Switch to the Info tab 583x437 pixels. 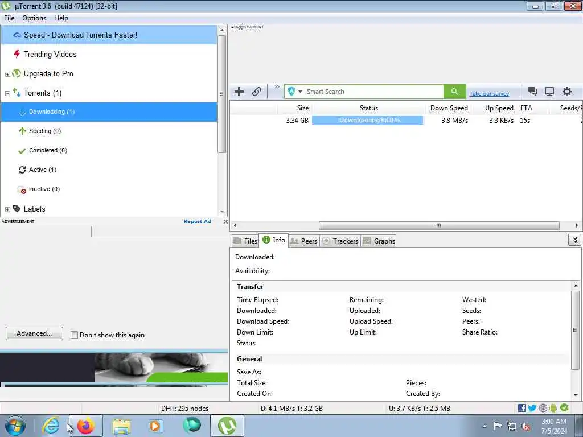click(274, 240)
